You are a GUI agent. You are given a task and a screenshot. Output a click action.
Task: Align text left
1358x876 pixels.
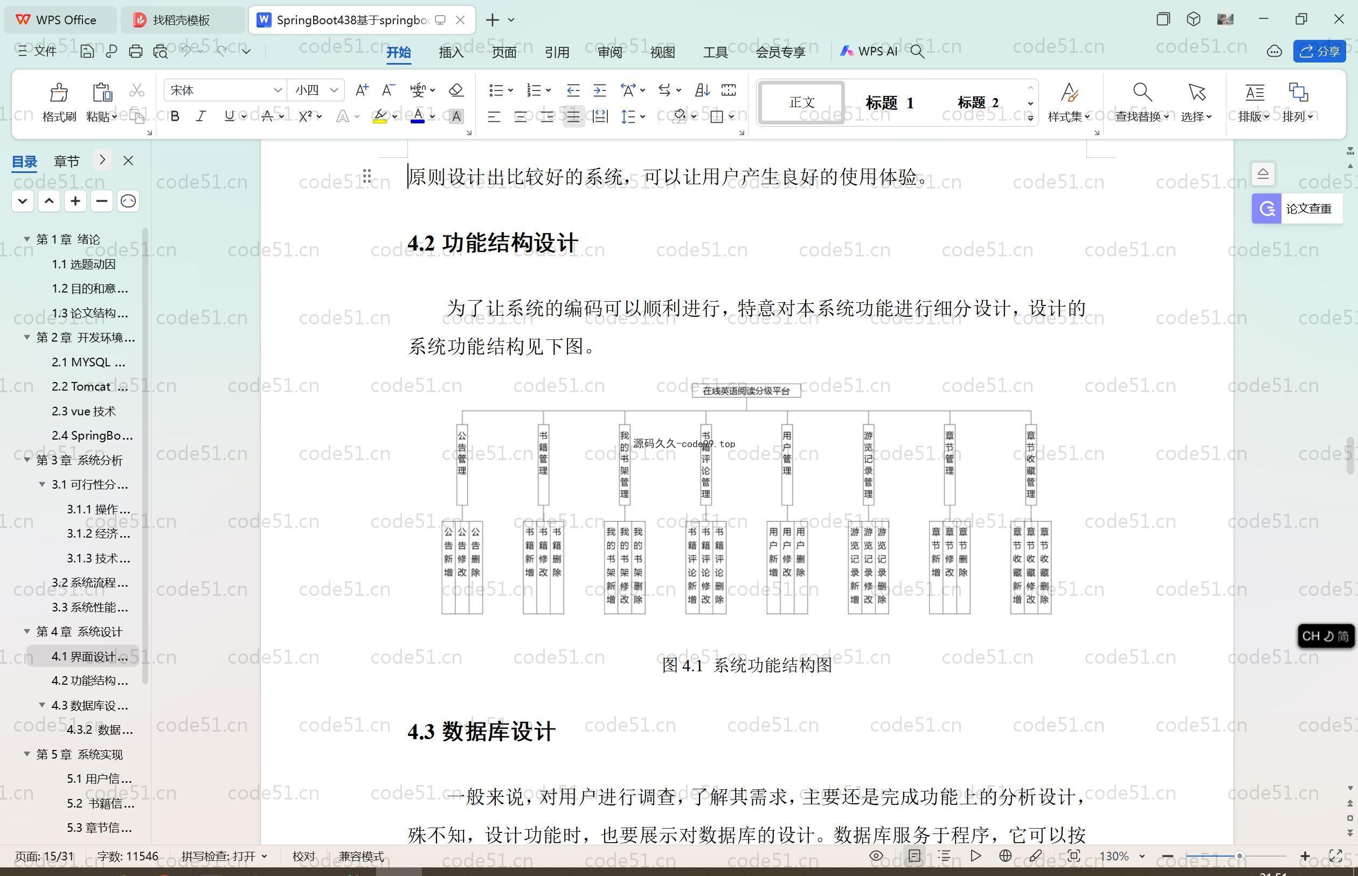tap(494, 116)
